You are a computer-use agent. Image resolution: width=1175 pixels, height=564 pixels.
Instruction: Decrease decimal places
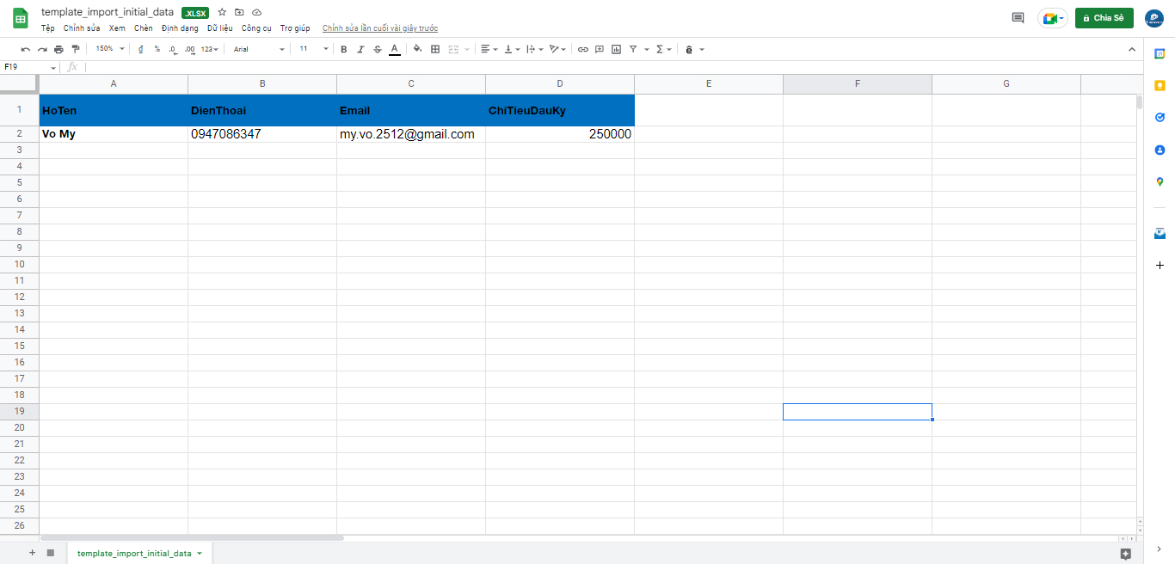click(173, 49)
